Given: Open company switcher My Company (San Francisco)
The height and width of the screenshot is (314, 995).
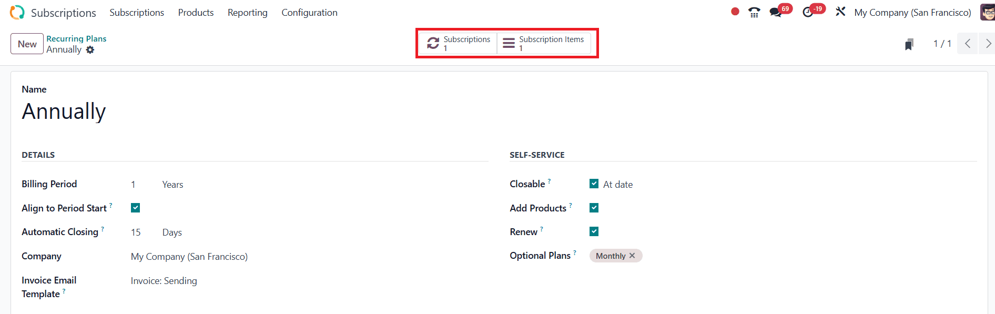Looking at the screenshot, I should pos(912,12).
